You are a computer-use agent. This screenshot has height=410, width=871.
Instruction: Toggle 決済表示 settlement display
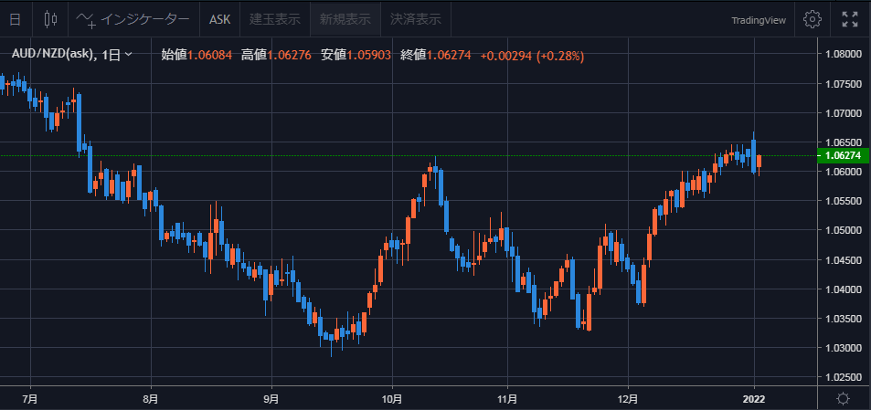tap(416, 19)
